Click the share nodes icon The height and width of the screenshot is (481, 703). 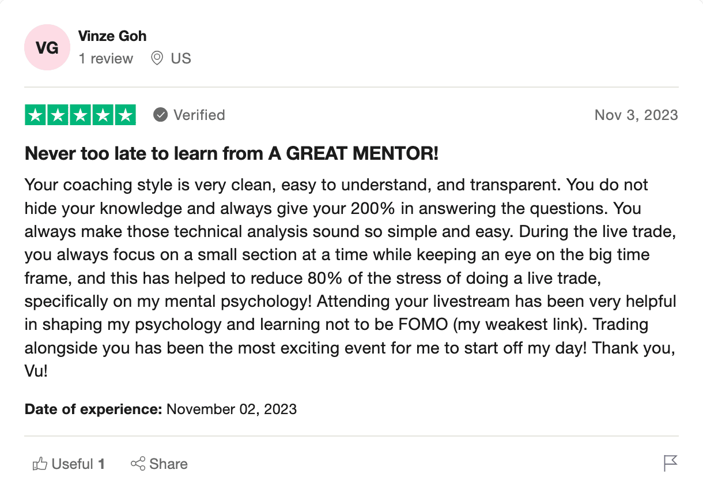pos(138,464)
